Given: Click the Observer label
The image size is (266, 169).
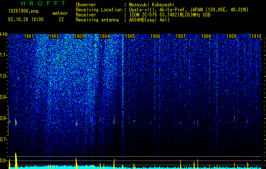Looking at the screenshot, I should pos(86,5).
